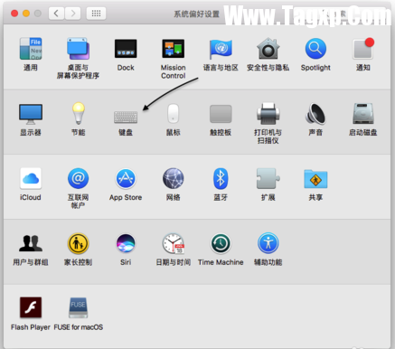Close the 系统偏好设置 window
395x349 pixels.
(14, 14)
